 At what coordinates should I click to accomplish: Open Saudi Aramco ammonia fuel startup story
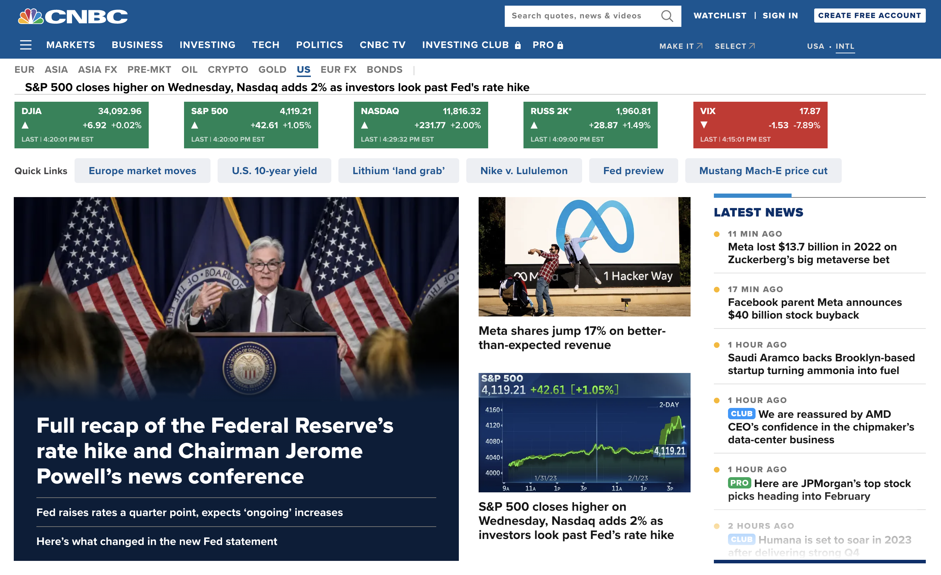(x=821, y=363)
